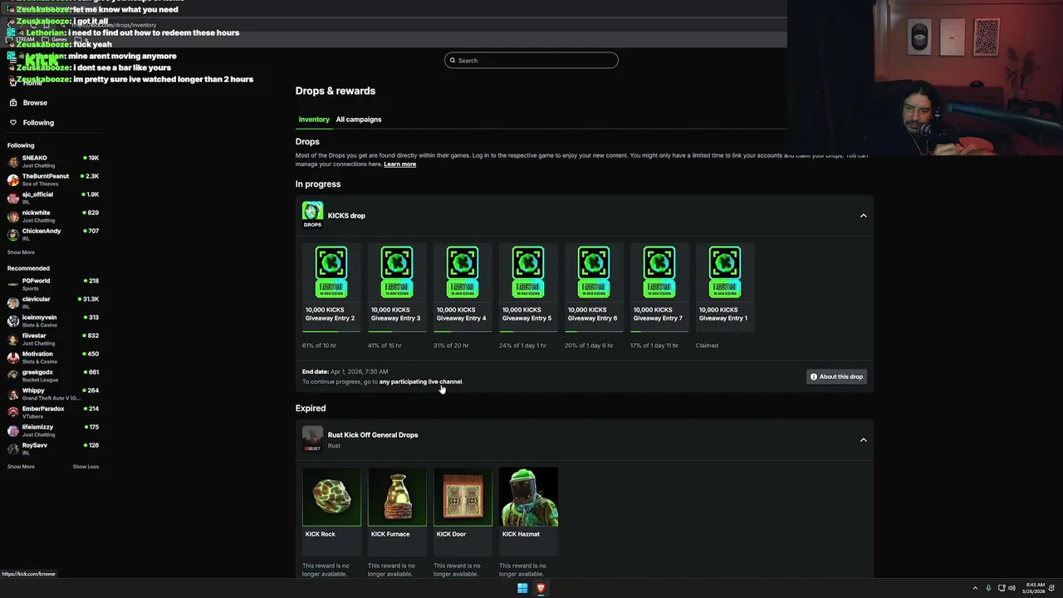Screen dimensions: 1063x598
Task: Select Giveaway Entry 3 reward icon
Action: pos(397,272)
